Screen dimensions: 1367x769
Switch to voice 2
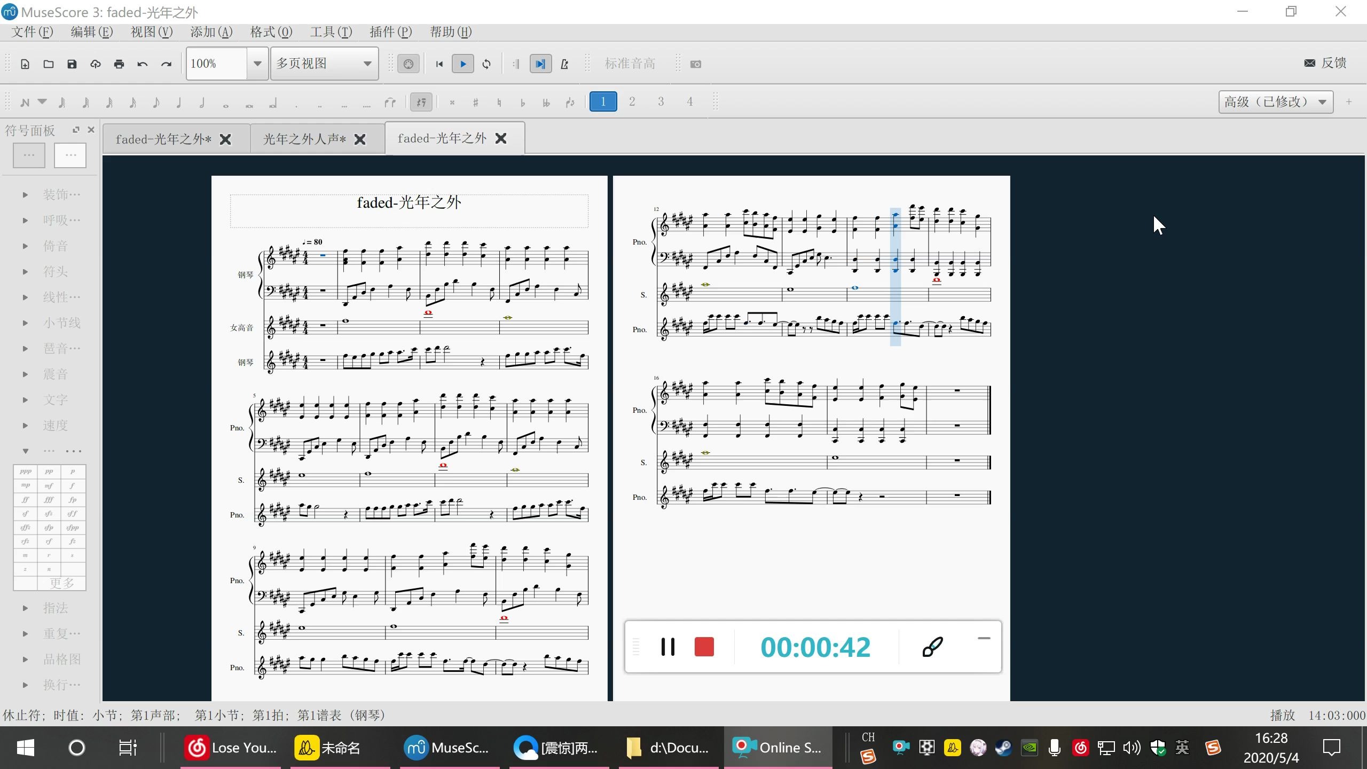632,101
